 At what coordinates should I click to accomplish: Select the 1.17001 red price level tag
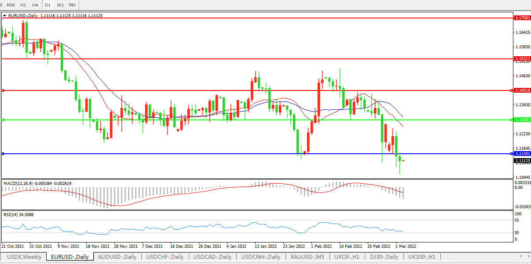pyautogui.click(x=522, y=18)
